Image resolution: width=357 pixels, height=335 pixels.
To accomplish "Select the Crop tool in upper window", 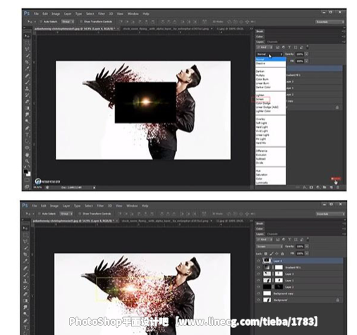I will click(x=28, y=62).
